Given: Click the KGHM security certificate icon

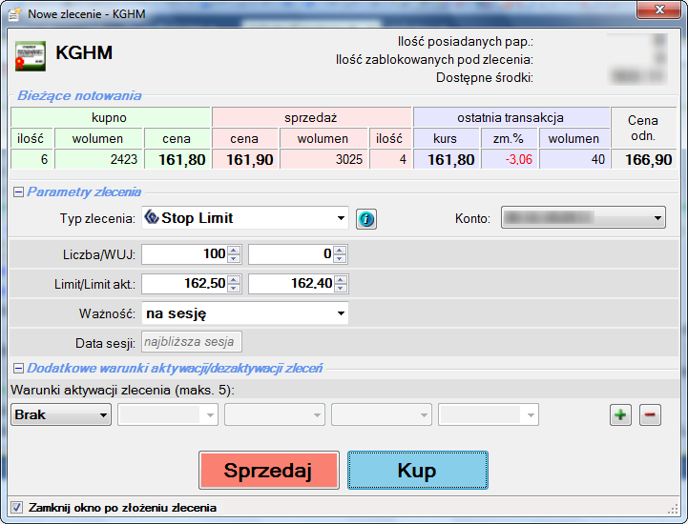Looking at the screenshot, I should (31, 55).
